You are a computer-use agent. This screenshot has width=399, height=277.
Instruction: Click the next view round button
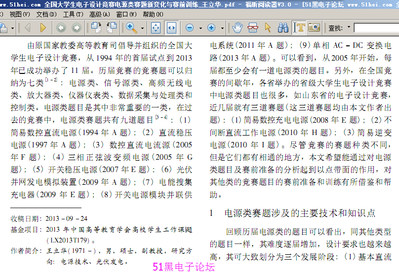[x=77, y=28]
